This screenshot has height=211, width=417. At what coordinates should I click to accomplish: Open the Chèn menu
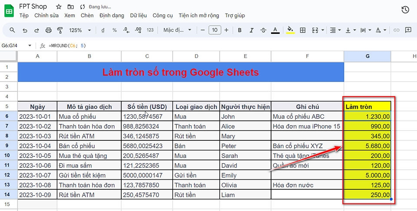tap(87, 16)
